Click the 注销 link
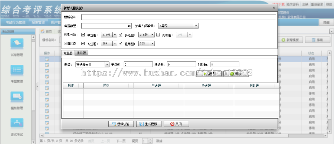The height and width of the screenshot is (144, 334). click(x=305, y=4)
